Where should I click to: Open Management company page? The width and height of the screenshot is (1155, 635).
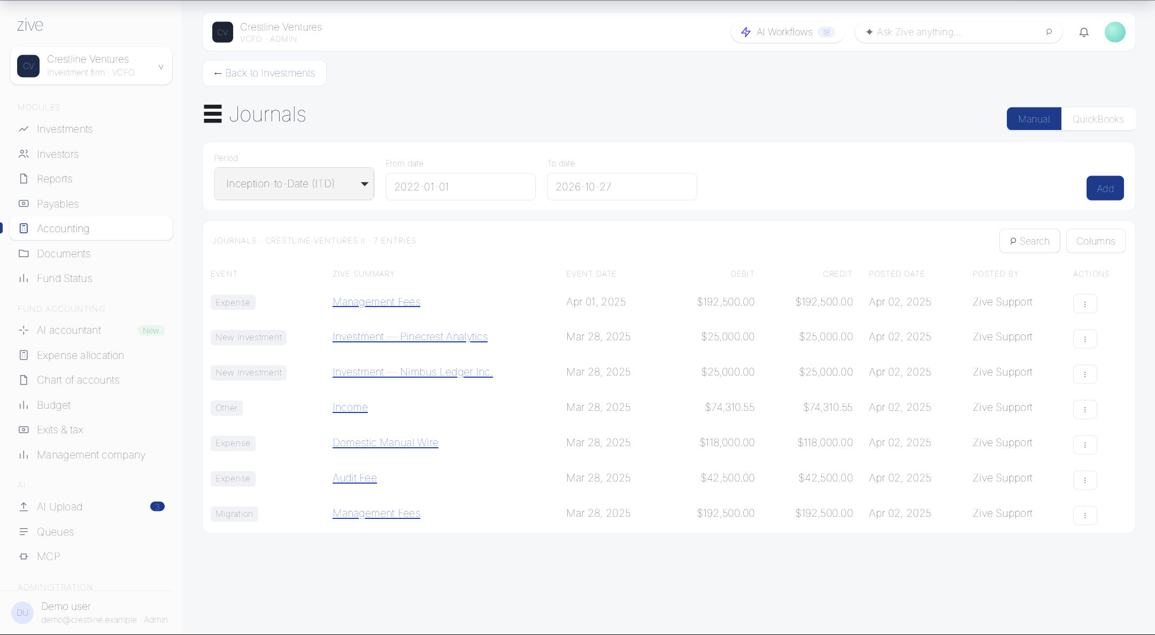pos(91,455)
